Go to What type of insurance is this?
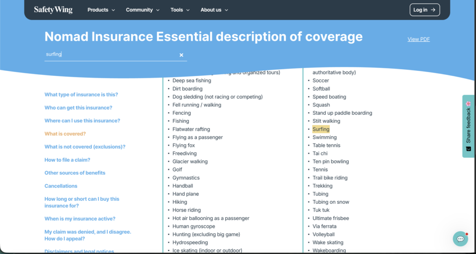Viewport: 476px width, 254px height. (81, 95)
